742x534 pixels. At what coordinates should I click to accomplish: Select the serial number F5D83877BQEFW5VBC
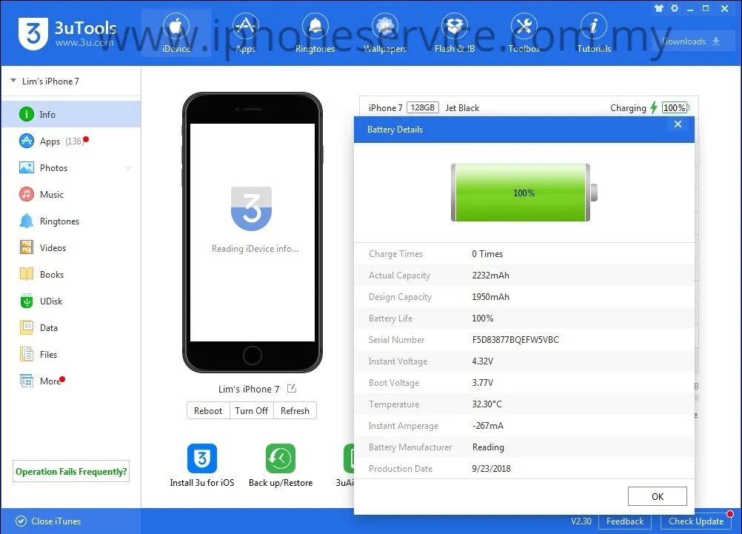point(515,339)
